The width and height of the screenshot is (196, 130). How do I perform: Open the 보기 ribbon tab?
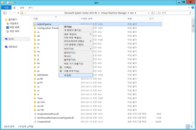(x=30, y=8)
